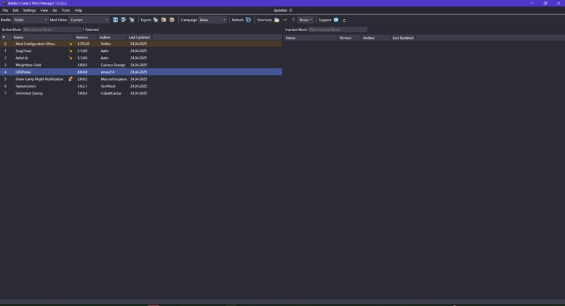Open the Mods folder shortcut icon
This screenshot has width=565, height=306.
tap(277, 20)
